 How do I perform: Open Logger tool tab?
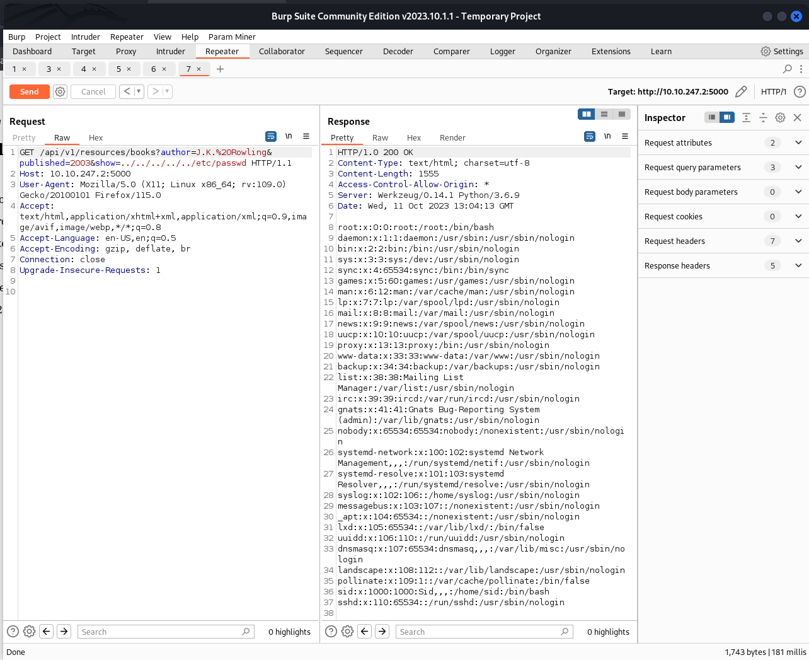[x=502, y=51]
